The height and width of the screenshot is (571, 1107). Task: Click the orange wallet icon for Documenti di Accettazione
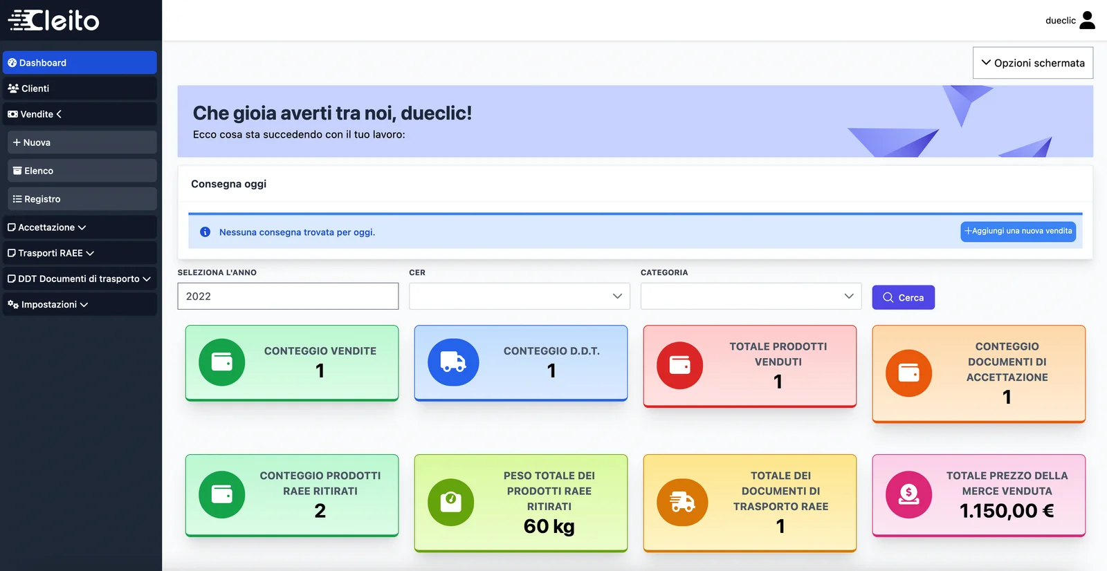coord(908,373)
